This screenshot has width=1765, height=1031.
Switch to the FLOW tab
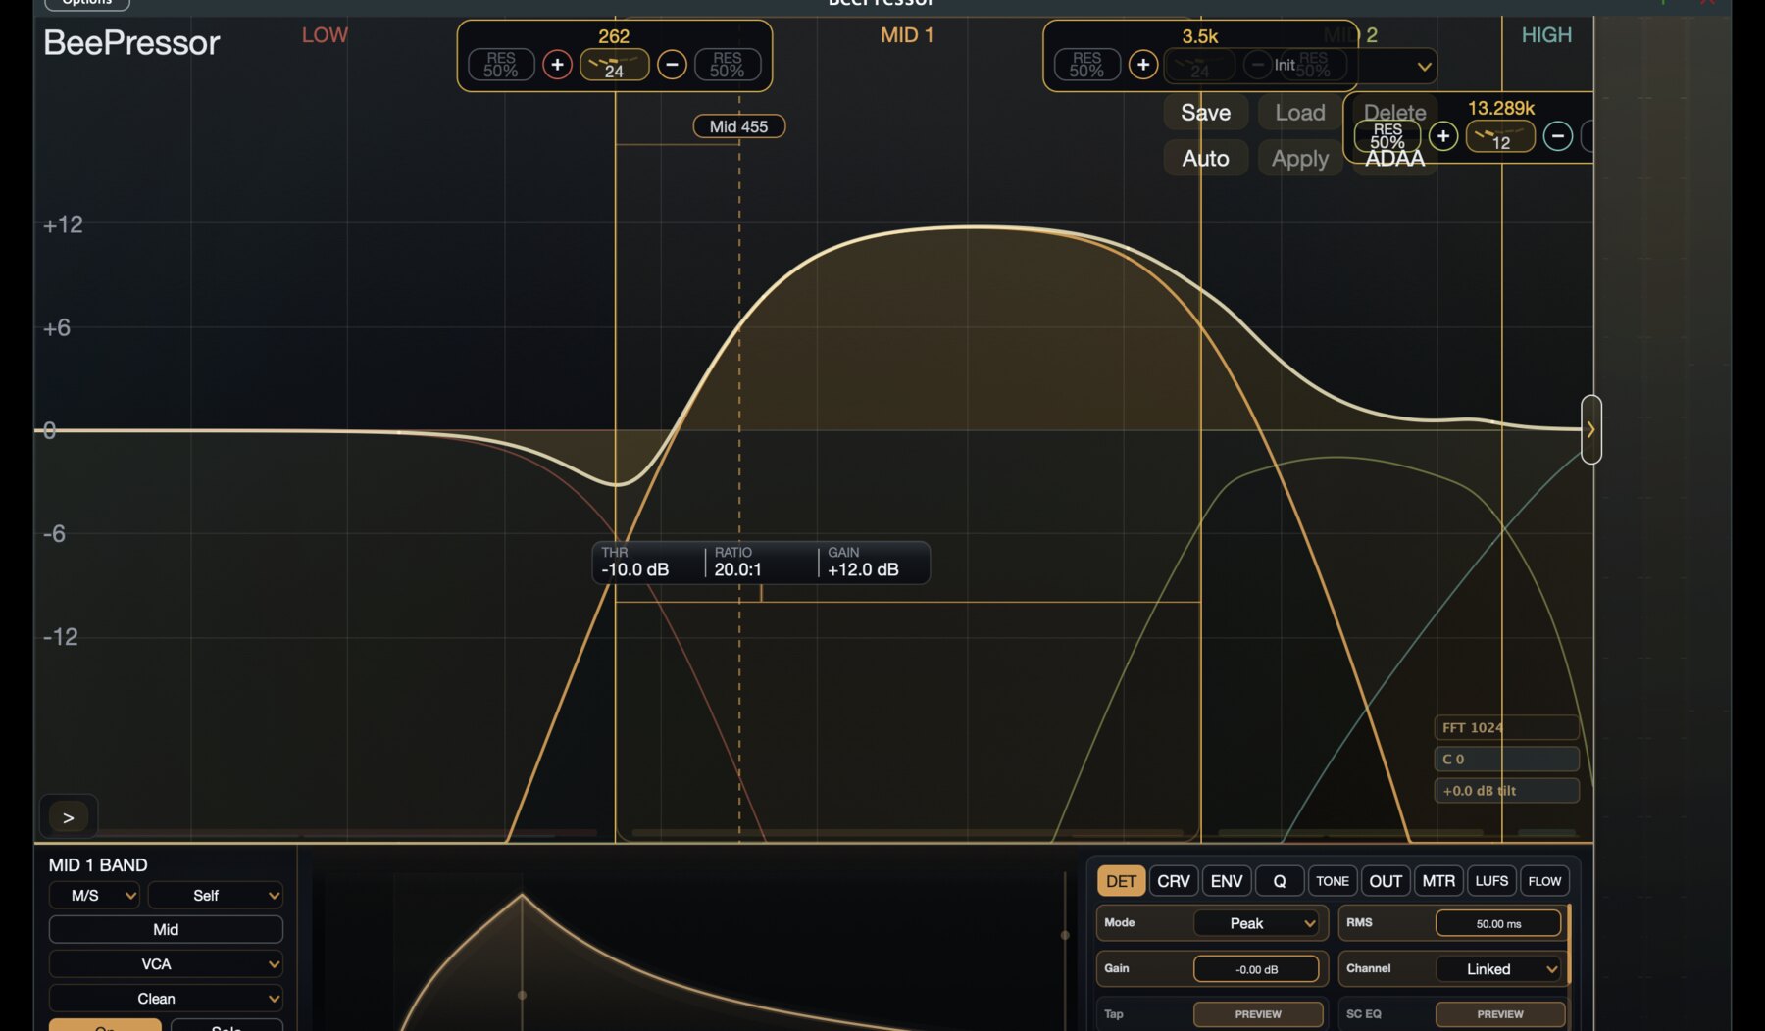tap(1544, 881)
